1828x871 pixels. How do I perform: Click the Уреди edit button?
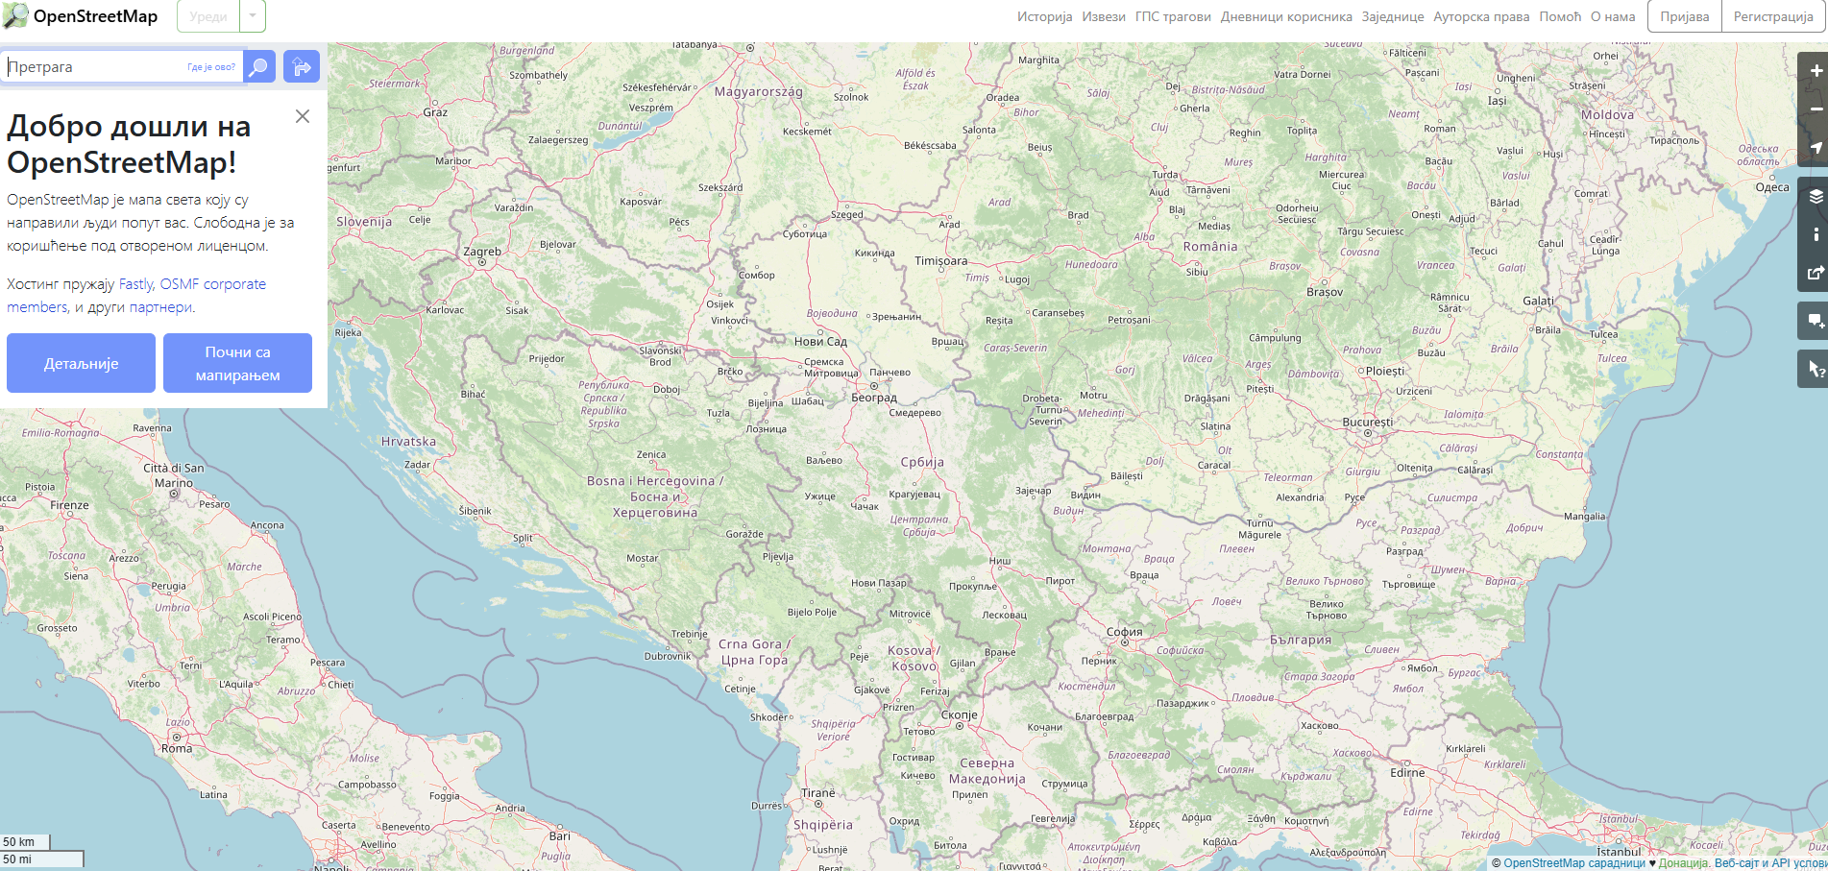[208, 16]
